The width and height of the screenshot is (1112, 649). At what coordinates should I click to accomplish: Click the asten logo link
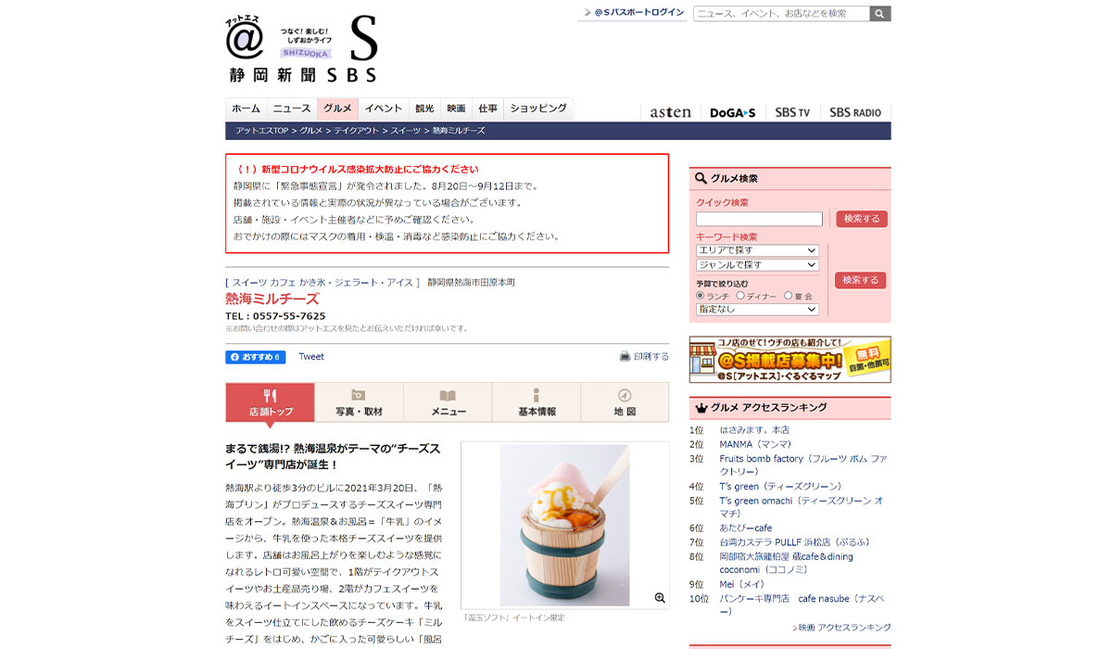670,112
